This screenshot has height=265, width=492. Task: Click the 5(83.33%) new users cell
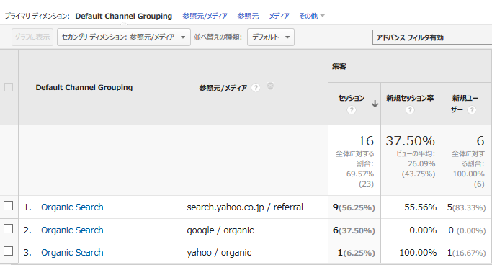coord(466,207)
